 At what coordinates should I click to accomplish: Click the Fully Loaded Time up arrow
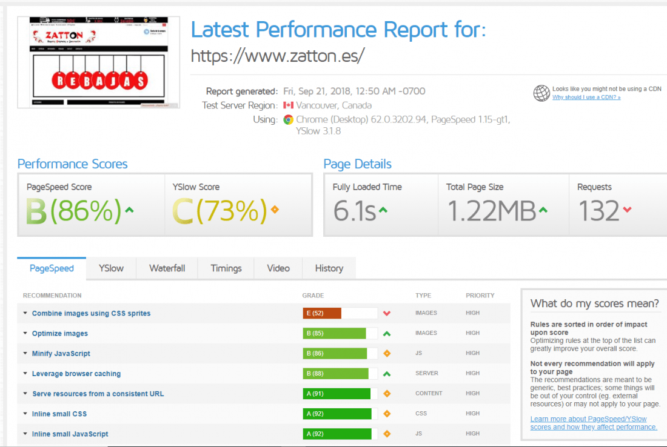(383, 210)
